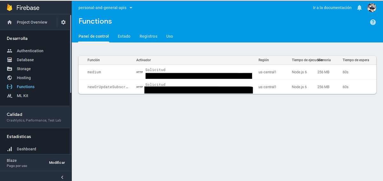This screenshot has width=383, height=181.
Task: Expand the Calidad section
Action: pyautogui.click(x=35, y=117)
